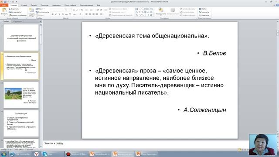Image resolution: width=279 pixels, height=157 pixels.
Task: Align text left
Action: coord(86,14)
